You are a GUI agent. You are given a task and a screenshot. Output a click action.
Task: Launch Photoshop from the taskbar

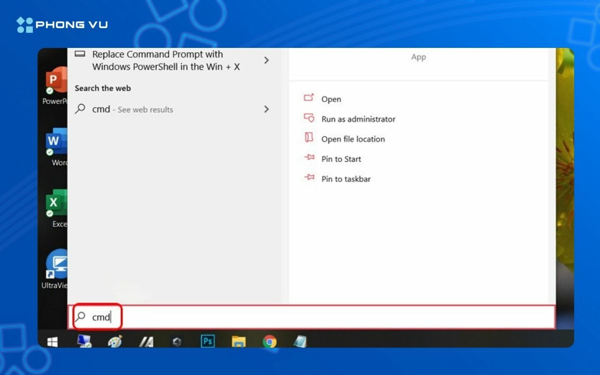coord(207,342)
